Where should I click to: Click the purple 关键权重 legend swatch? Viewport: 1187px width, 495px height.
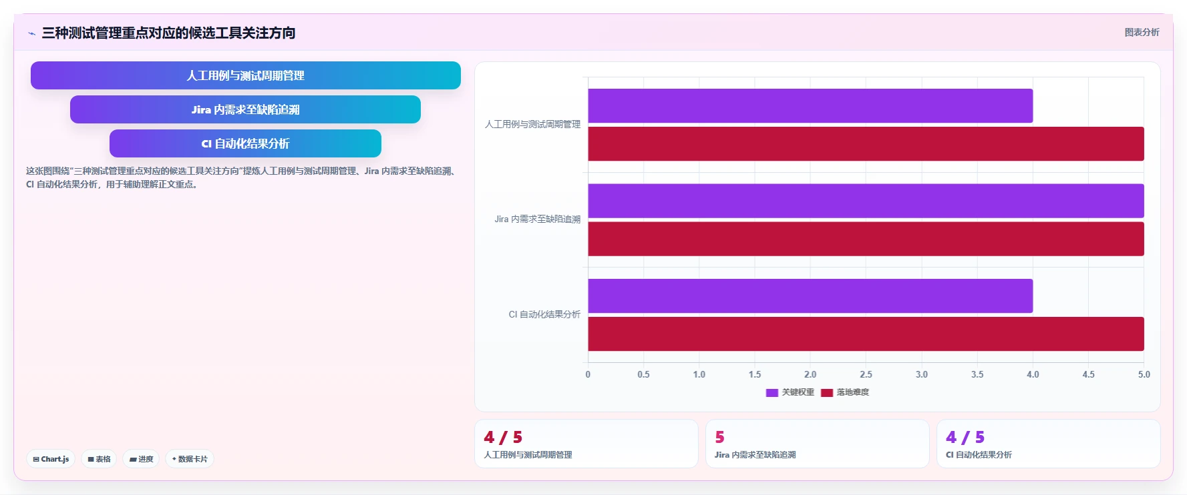[772, 393]
